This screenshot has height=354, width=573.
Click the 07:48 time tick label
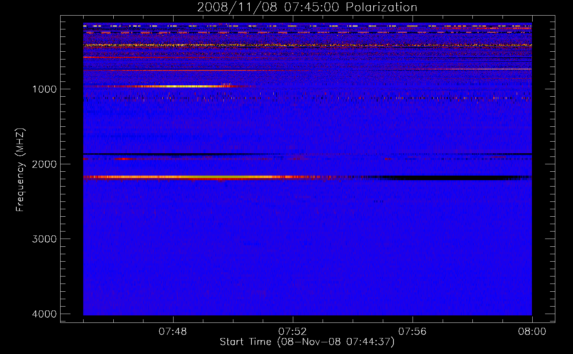coord(173,332)
